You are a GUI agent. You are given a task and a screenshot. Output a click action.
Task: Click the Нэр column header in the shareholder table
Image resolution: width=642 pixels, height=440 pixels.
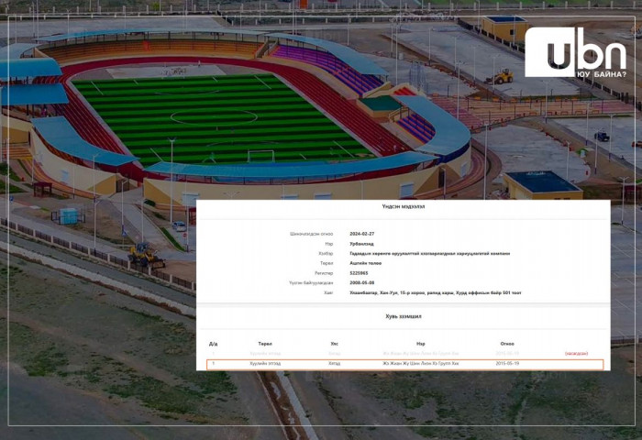[420, 344]
